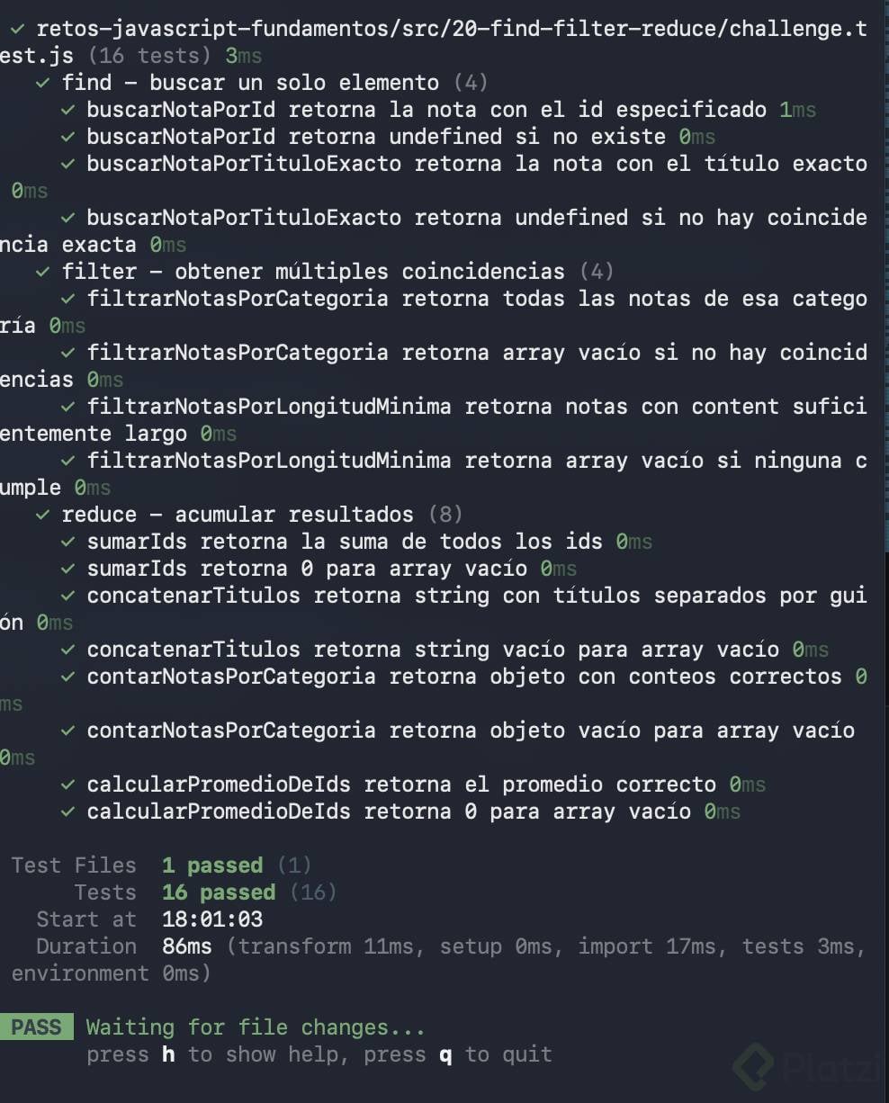Viewport: 889px width, 1103px height.
Task: Click the checkmark beside 'buscarNotaPorId retorna undefined'
Action: (x=67, y=137)
